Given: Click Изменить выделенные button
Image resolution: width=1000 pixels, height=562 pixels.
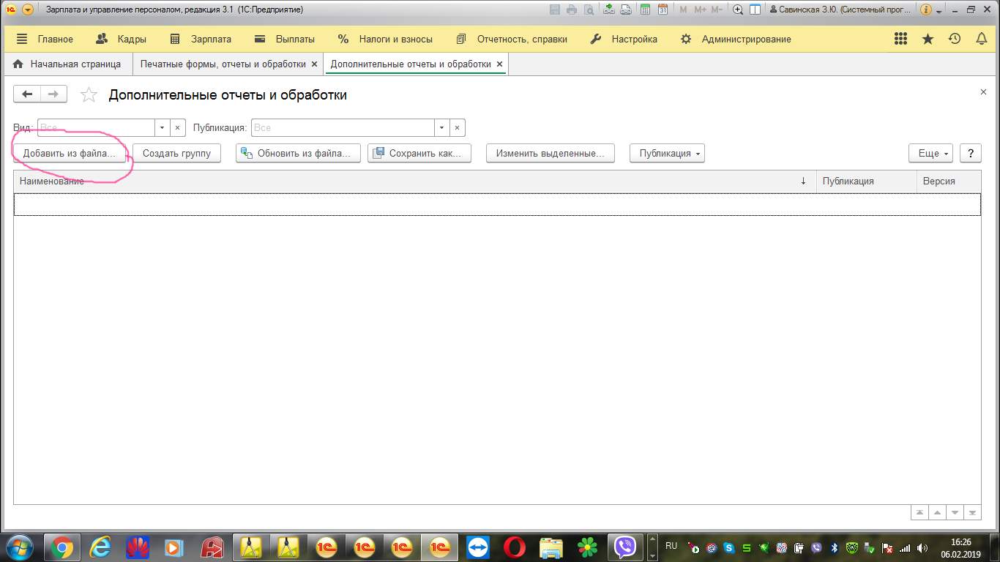Looking at the screenshot, I should [x=551, y=153].
